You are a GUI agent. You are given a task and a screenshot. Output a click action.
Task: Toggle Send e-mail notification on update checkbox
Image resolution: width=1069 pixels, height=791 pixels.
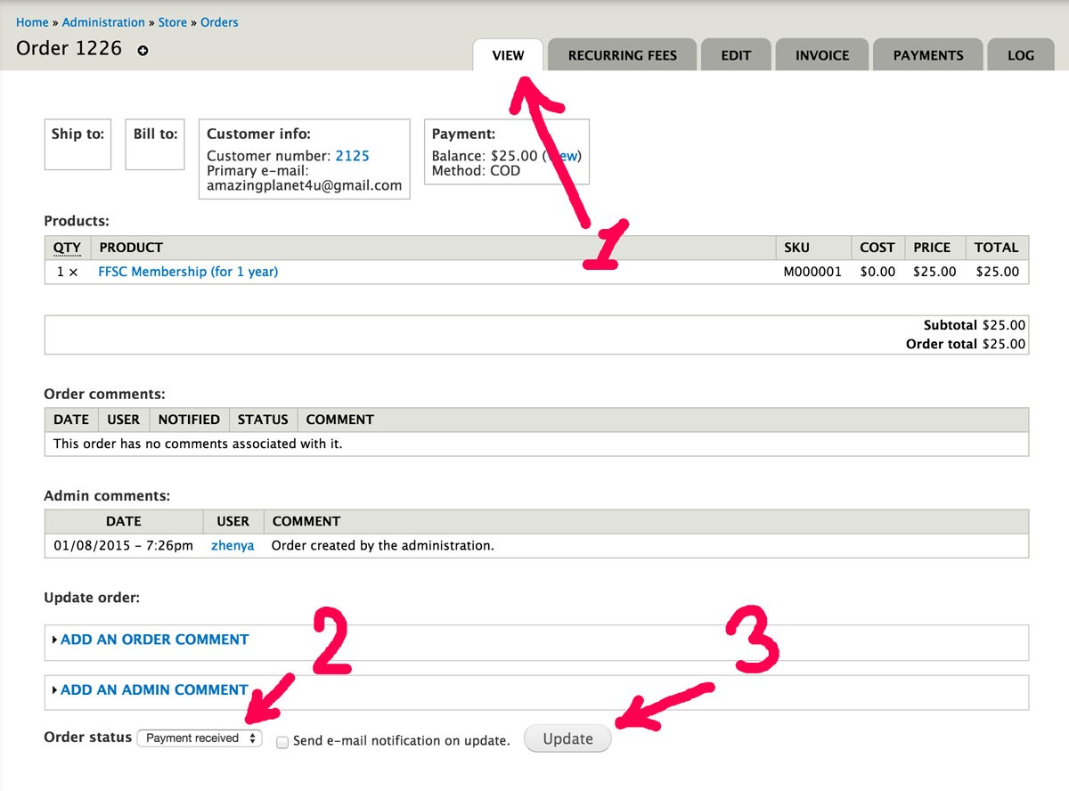[282, 741]
